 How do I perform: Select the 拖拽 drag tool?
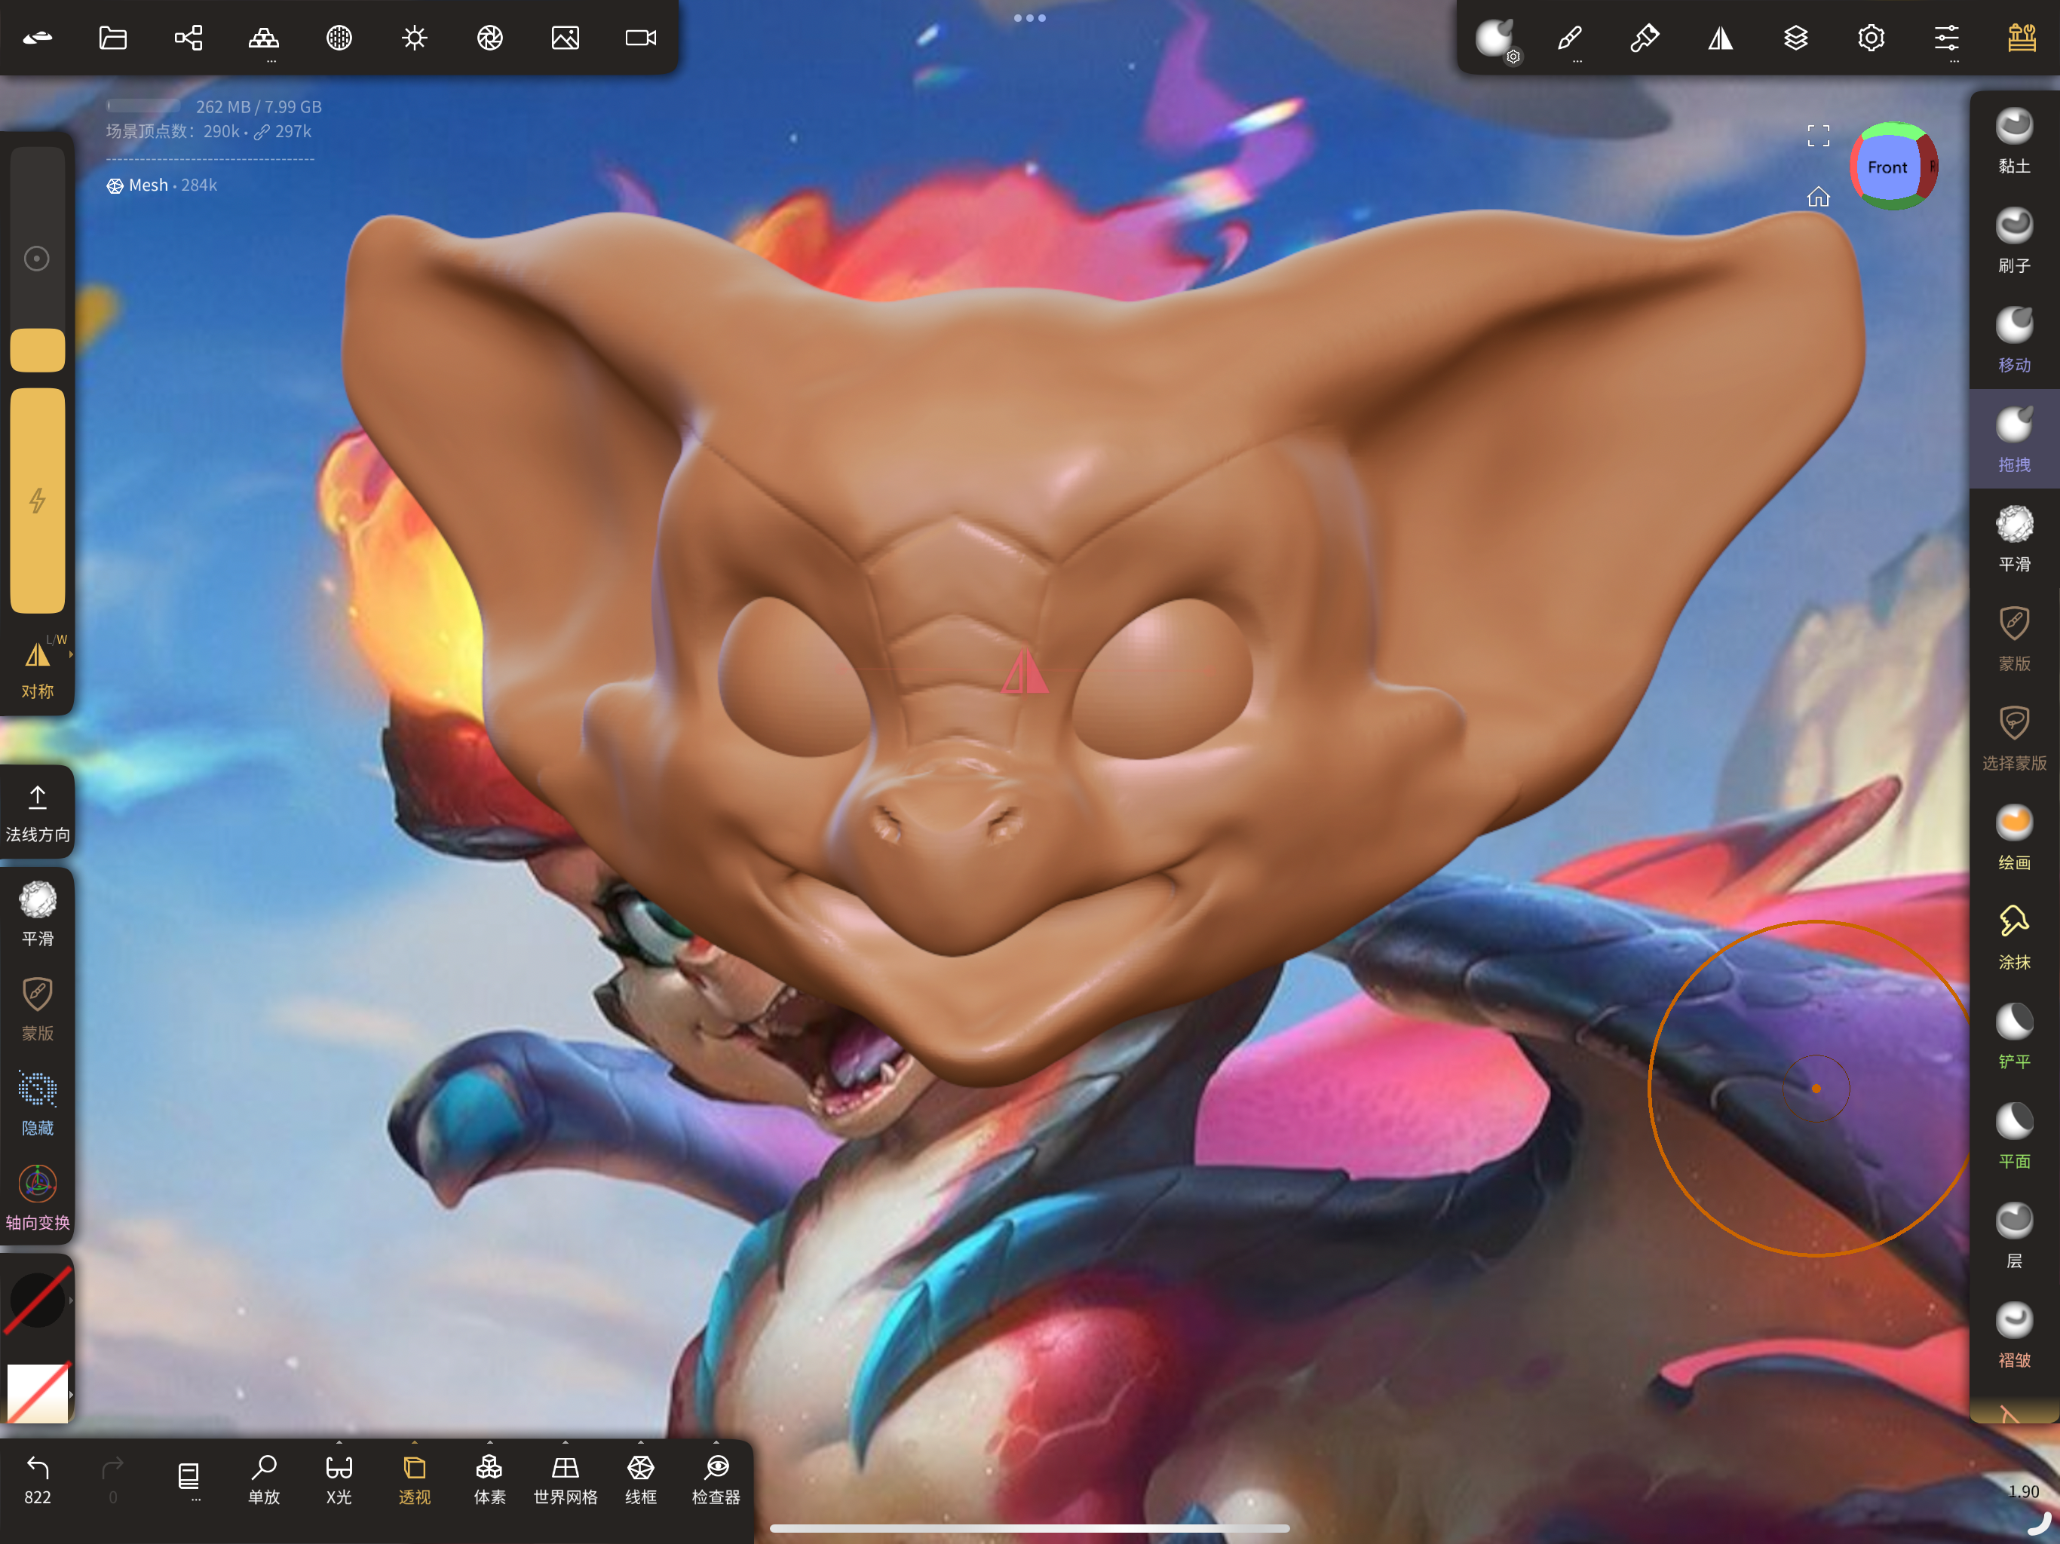pos(2014,440)
